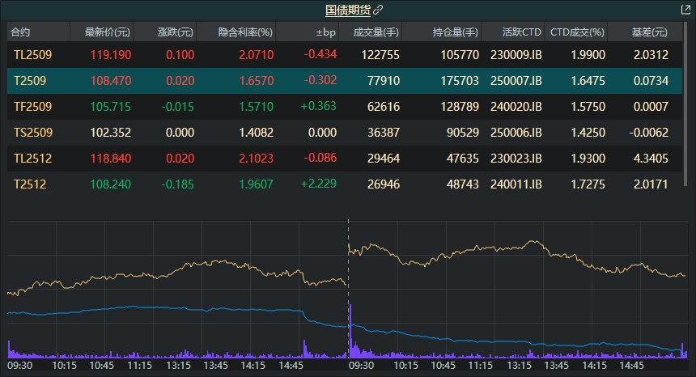Screen dimensions: 696x377
Task: Click the 持仓量(手) column header
Action: tap(455, 32)
